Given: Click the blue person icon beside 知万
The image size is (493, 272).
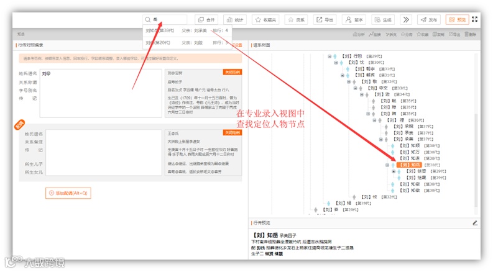Looking at the screenshot, I should point(393,152).
